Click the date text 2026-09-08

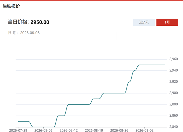pos(30,33)
